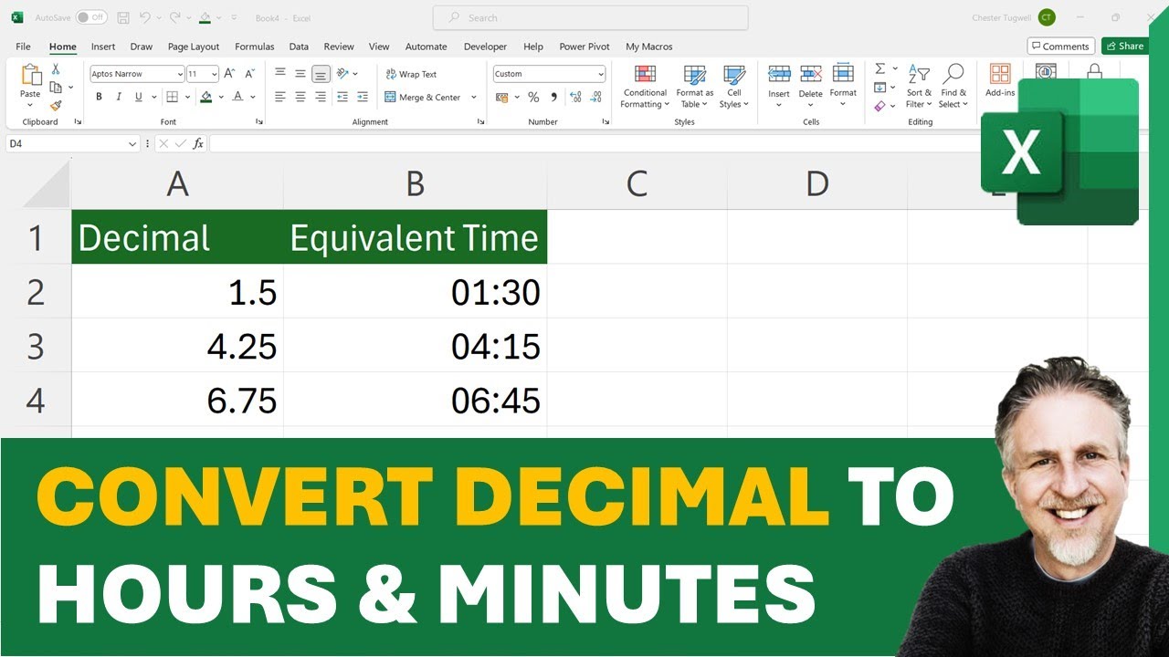
Task: Select the row 3 header
Action: [36, 347]
